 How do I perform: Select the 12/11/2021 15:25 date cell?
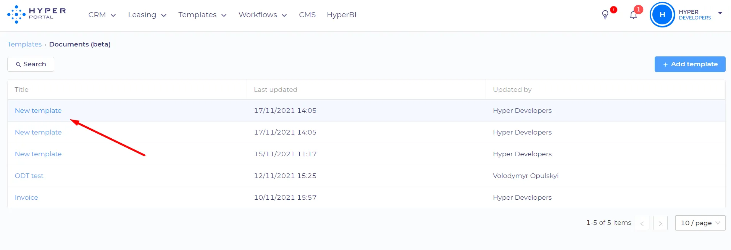point(285,176)
